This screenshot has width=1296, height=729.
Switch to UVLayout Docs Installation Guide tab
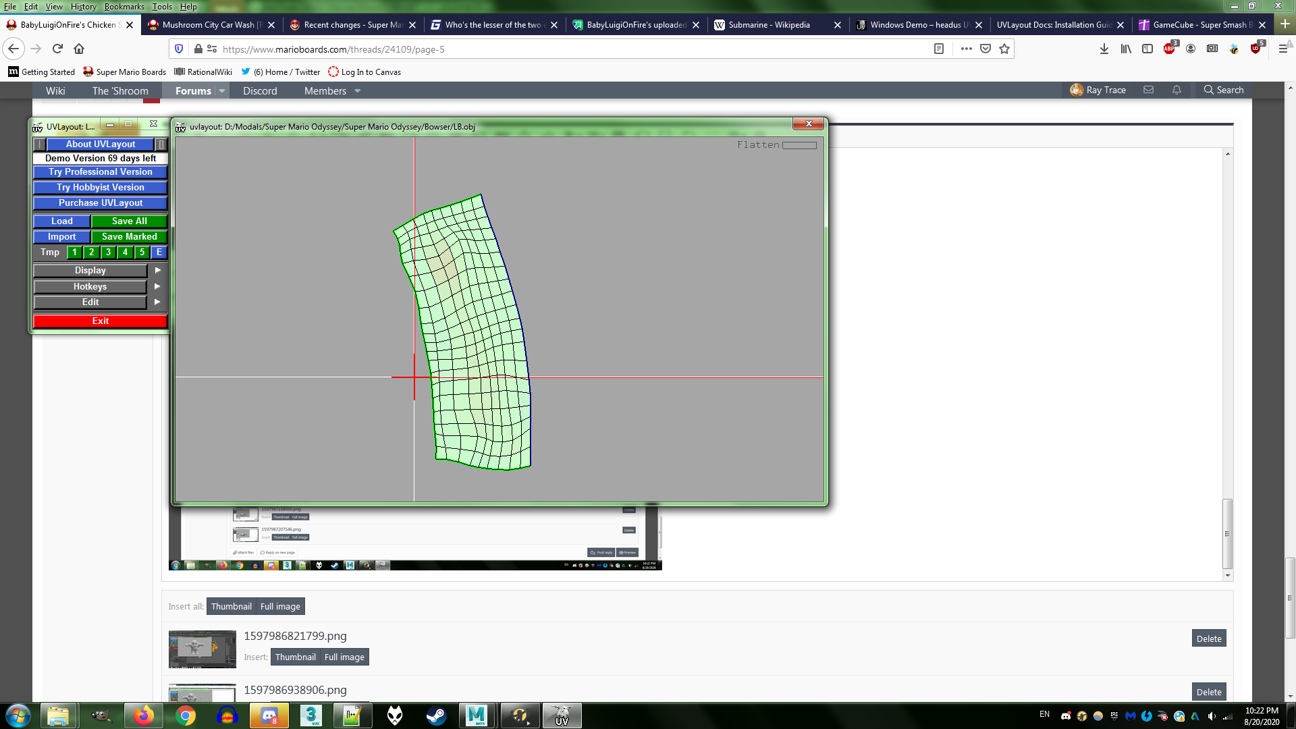pyautogui.click(x=1060, y=25)
